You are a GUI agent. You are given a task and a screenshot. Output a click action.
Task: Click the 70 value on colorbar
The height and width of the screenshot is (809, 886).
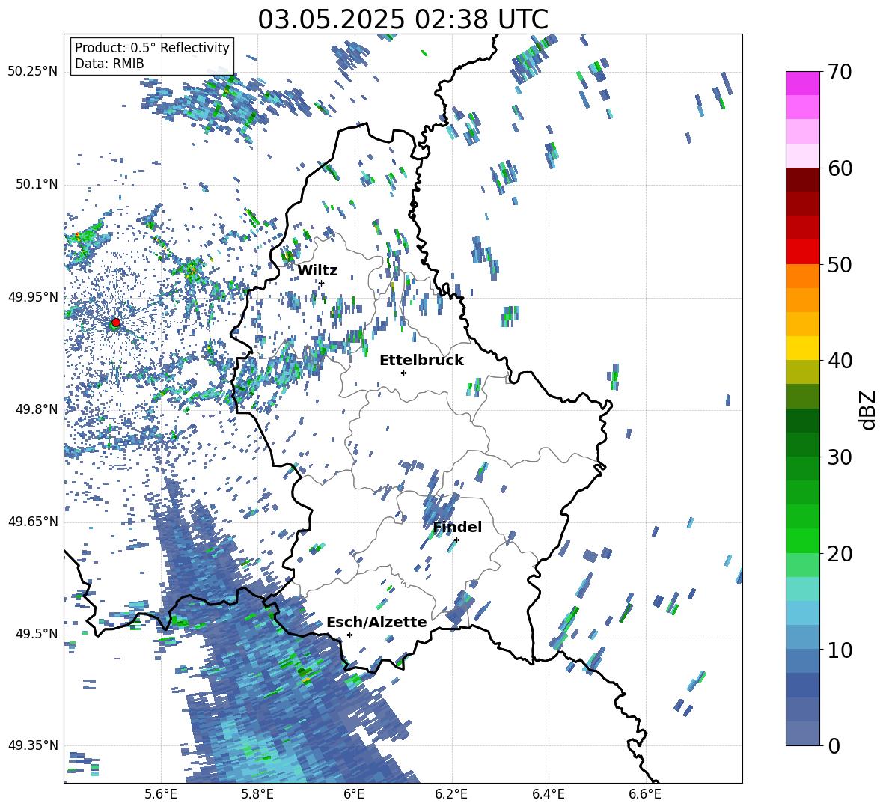tap(840, 73)
